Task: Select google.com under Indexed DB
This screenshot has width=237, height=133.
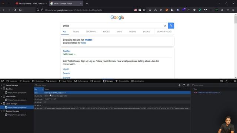Action: 17,100
